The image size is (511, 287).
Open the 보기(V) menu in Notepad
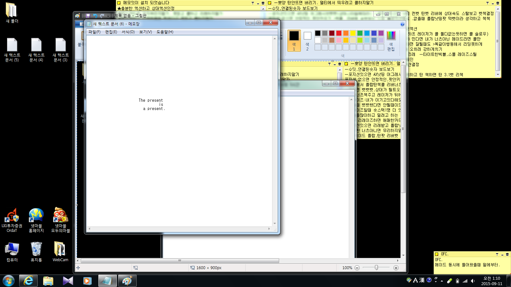[146, 32]
